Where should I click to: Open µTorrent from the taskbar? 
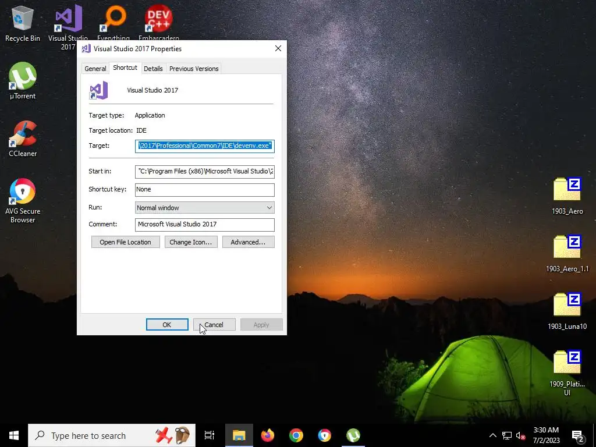(353, 435)
